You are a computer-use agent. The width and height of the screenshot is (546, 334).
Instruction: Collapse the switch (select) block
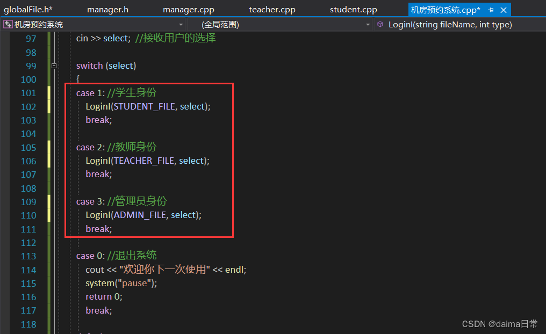click(x=54, y=66)
